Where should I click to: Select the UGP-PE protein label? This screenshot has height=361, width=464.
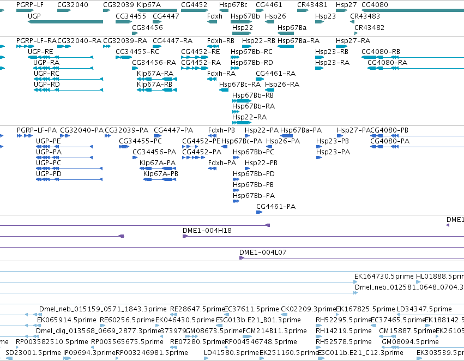pos(49,141)
